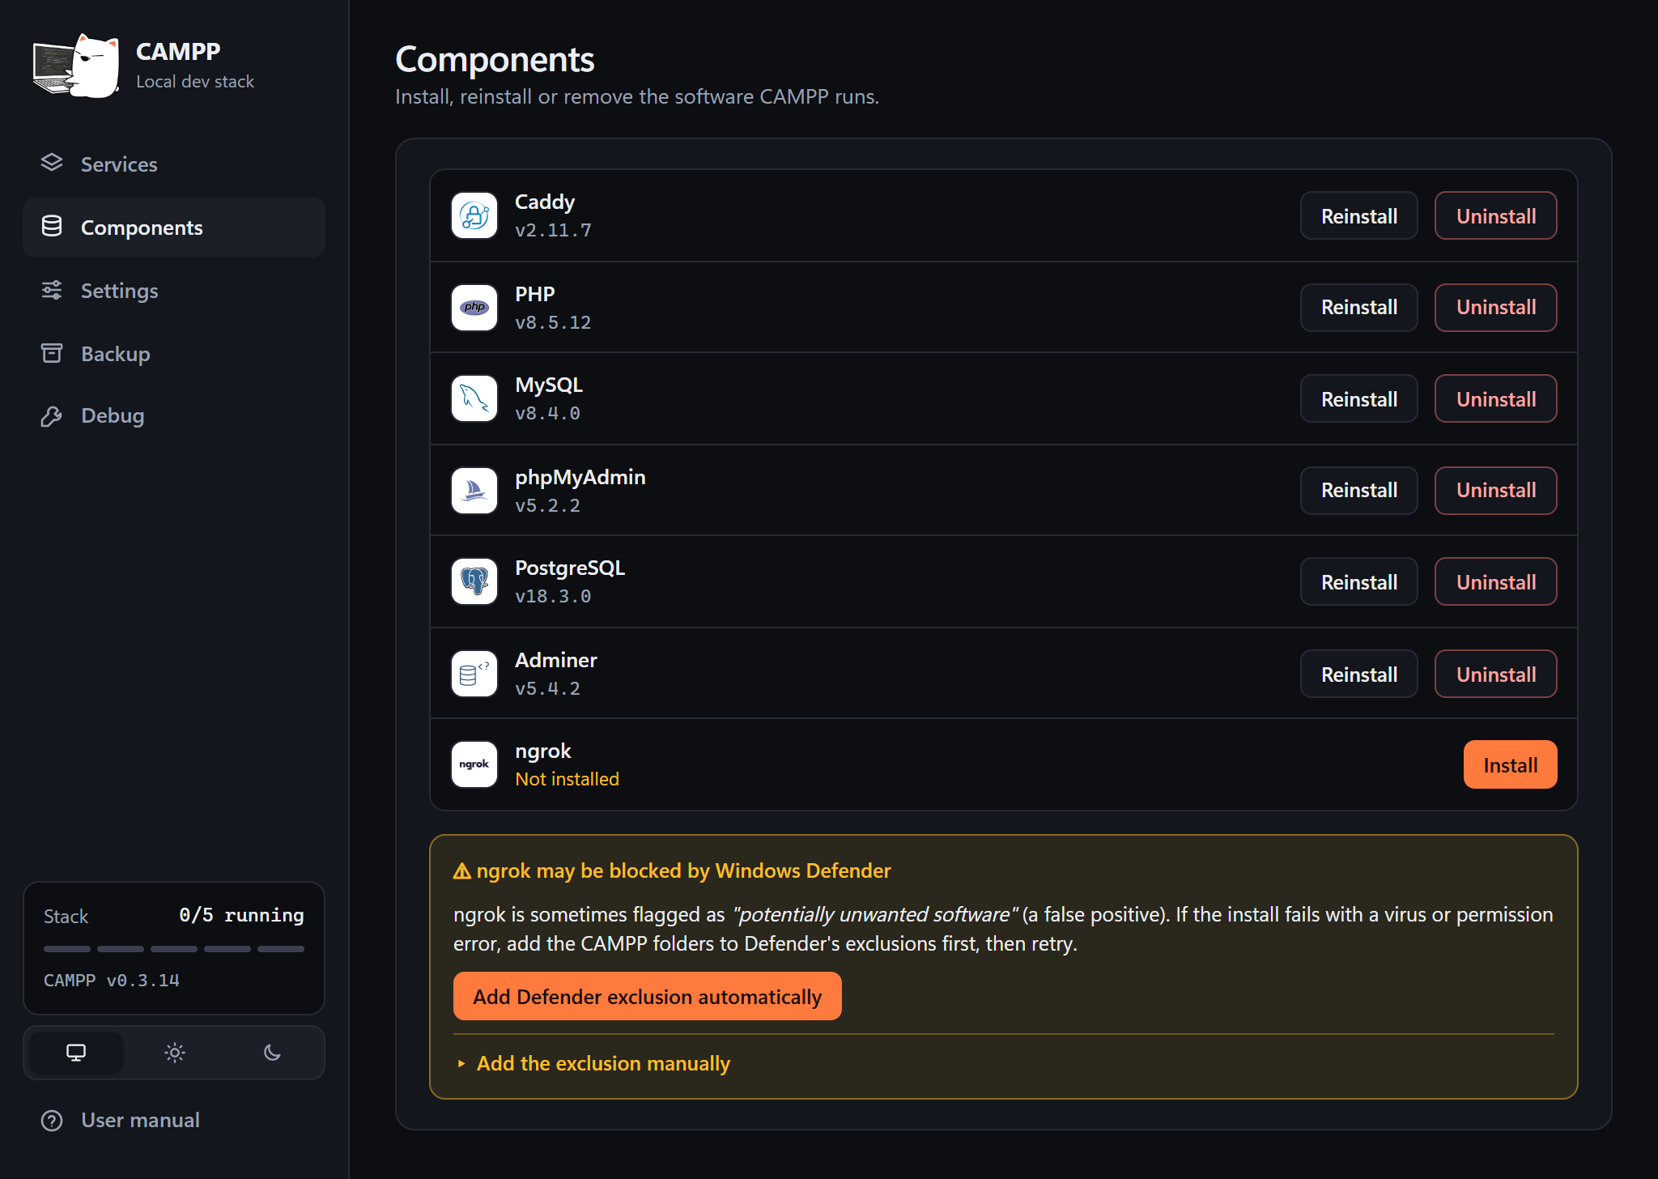This screenshot has width=1658, height=1179.
Task: Open the Debug page
Action: point(174,415)
